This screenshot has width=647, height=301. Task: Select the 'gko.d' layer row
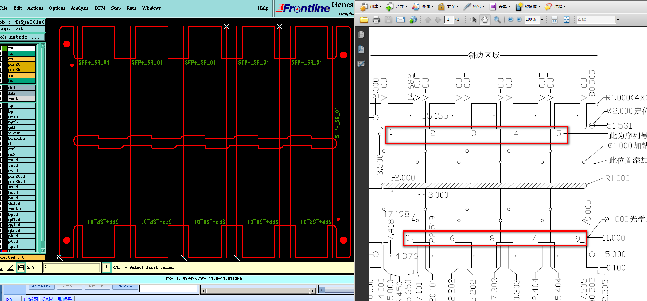[21, 230]
